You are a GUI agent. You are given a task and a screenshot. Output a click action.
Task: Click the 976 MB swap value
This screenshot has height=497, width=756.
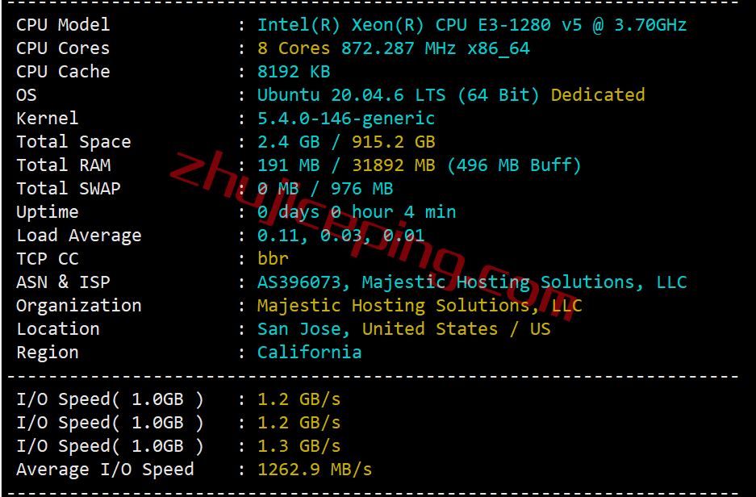(361, 189)
